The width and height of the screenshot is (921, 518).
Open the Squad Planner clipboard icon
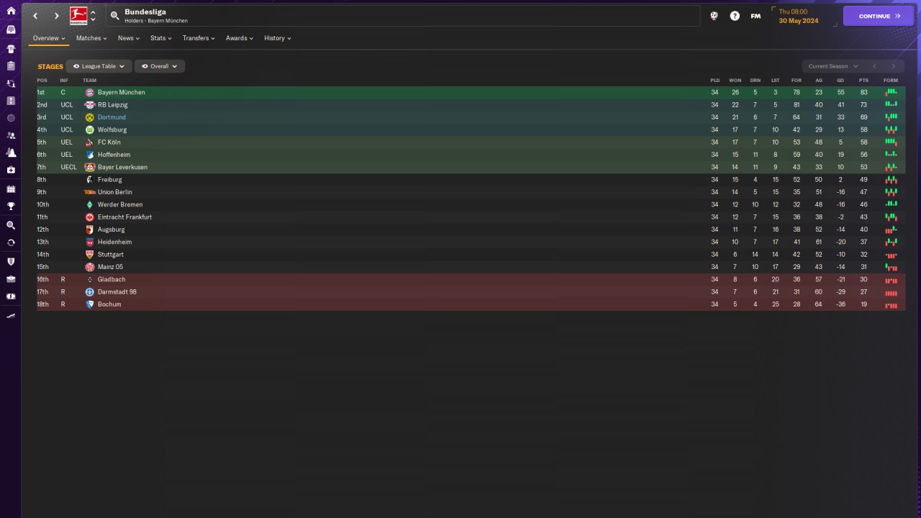[11, 65]
